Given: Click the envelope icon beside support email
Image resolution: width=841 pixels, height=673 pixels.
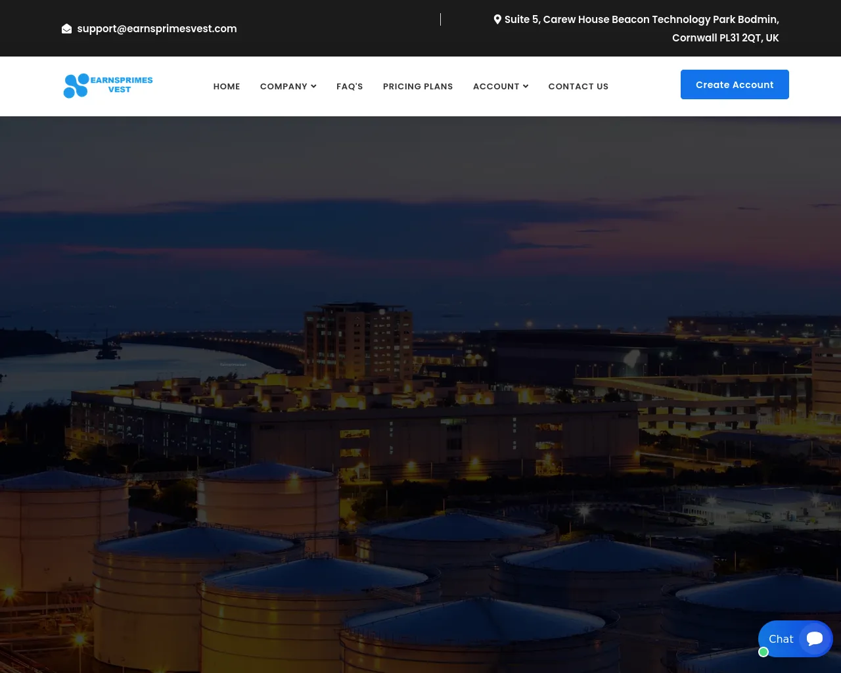Looking at the screenshot, I should coord(66,29).
